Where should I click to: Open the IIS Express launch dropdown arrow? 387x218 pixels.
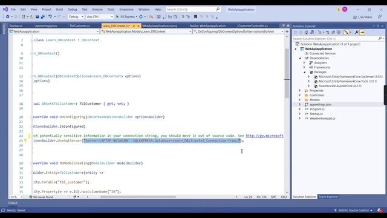point(137,17)
